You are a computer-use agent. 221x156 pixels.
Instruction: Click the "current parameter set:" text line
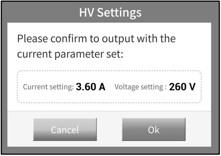(x=70, y=54)
